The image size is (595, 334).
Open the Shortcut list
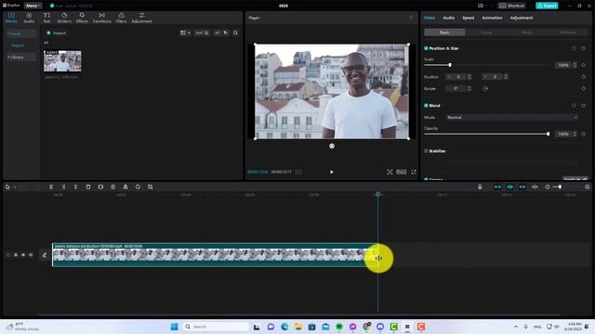pyautogui.click(x=511, y=6)
